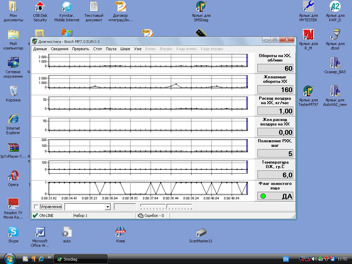This screenshot has width=352, height=264.
Task: Click the Ошибок - 0 engine error indicator
Action: pos(151,216)
